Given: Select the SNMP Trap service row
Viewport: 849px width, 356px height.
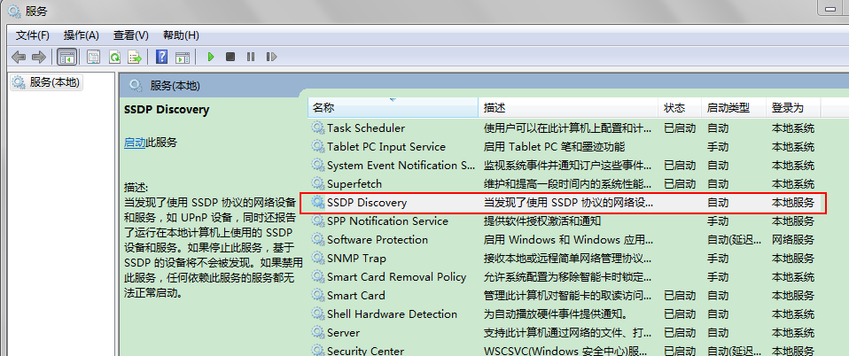Looking at the screenshot, I should [x=563, y=258].
